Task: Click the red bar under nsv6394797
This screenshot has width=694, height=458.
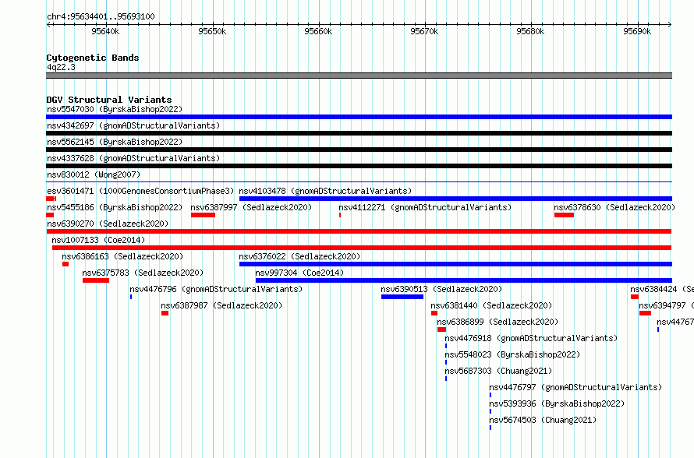Action: (x=646, y=313)
